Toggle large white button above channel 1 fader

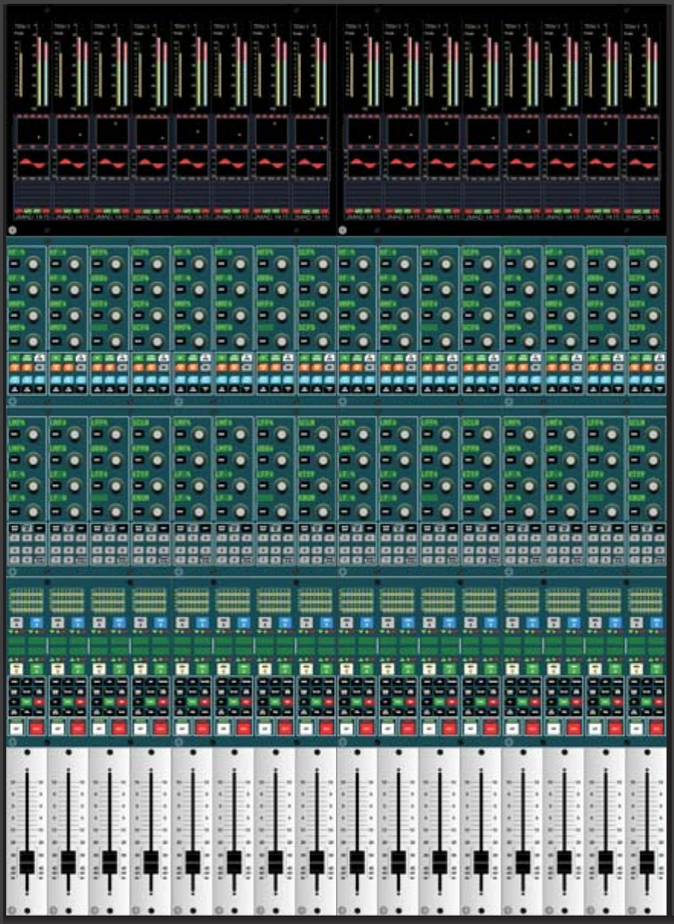coord(17,727)
